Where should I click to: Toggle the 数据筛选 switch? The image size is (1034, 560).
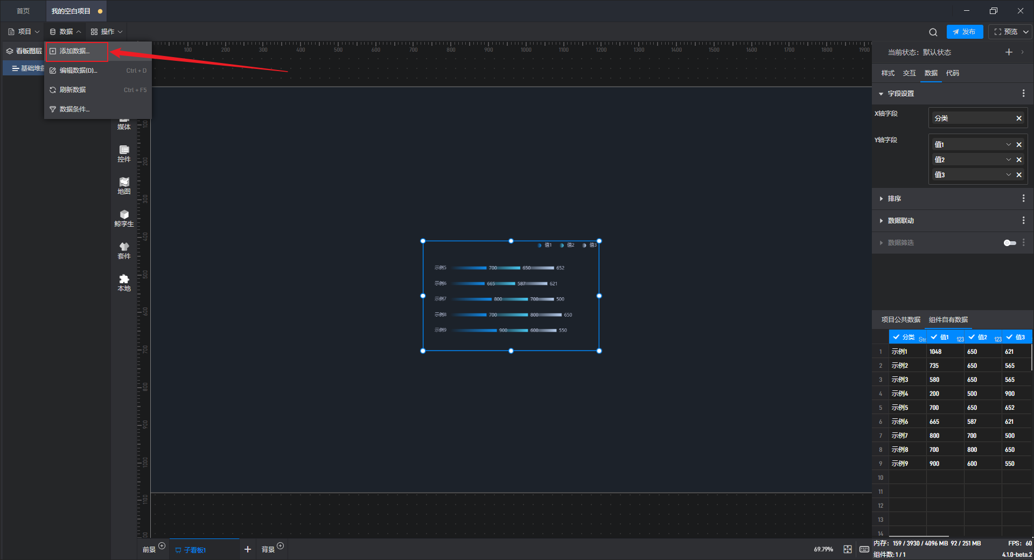1010,243
